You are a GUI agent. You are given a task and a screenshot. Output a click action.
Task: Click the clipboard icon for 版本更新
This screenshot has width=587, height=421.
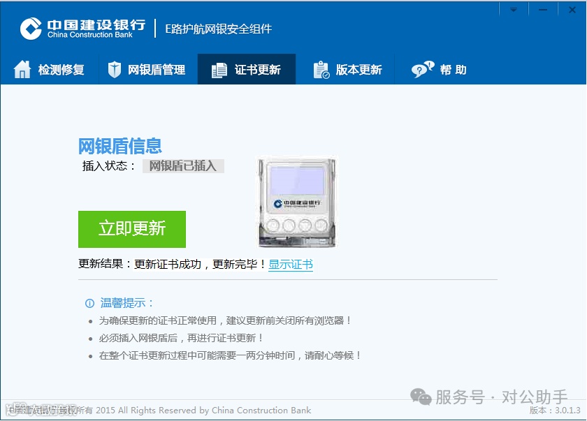[x=321, y=70]
